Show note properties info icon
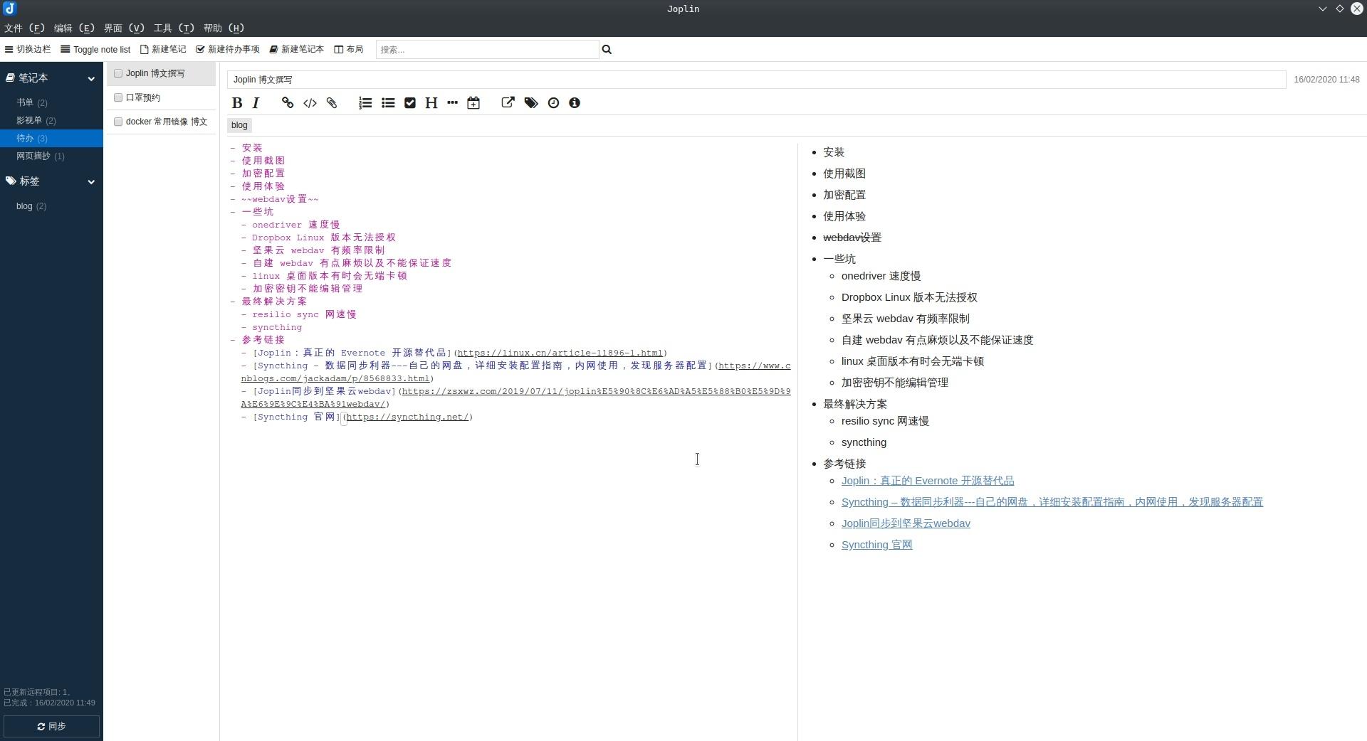Viewport: 1367px width, 741px height. [575, 103]
